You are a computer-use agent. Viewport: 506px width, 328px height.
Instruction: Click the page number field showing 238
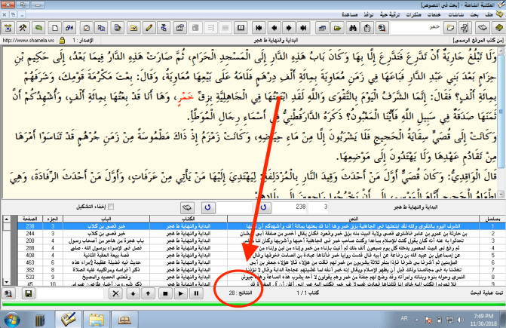point(290,207)
